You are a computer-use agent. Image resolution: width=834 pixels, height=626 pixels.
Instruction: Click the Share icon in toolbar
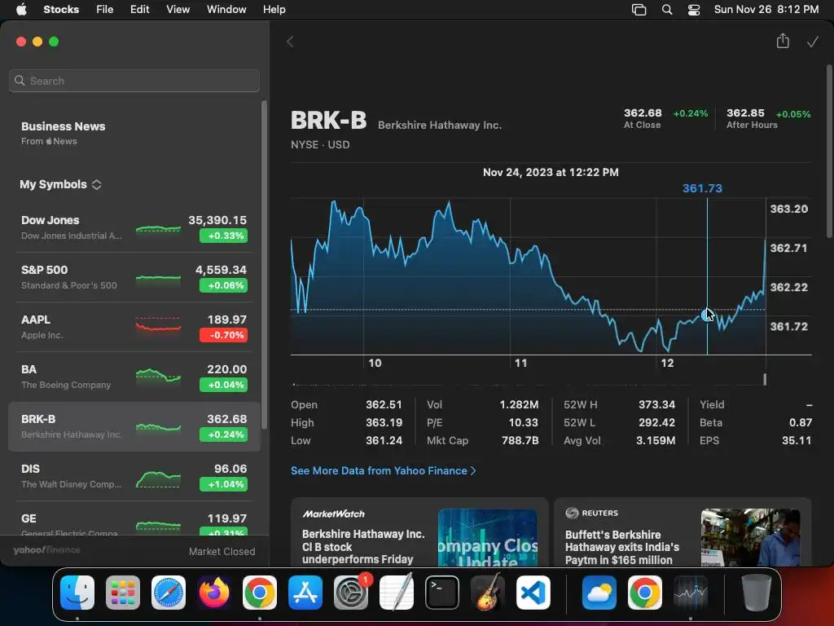coord(783,41)
